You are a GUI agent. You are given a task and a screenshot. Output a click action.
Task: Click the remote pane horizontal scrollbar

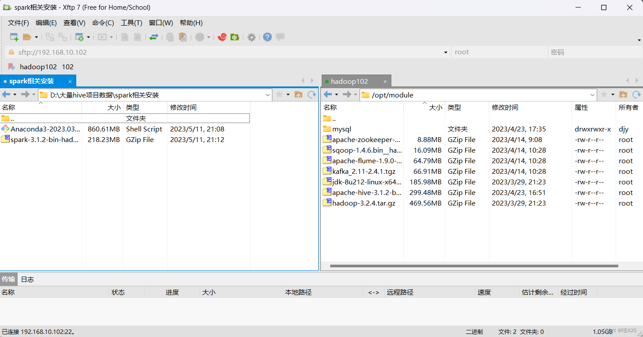tap(474, 266)
